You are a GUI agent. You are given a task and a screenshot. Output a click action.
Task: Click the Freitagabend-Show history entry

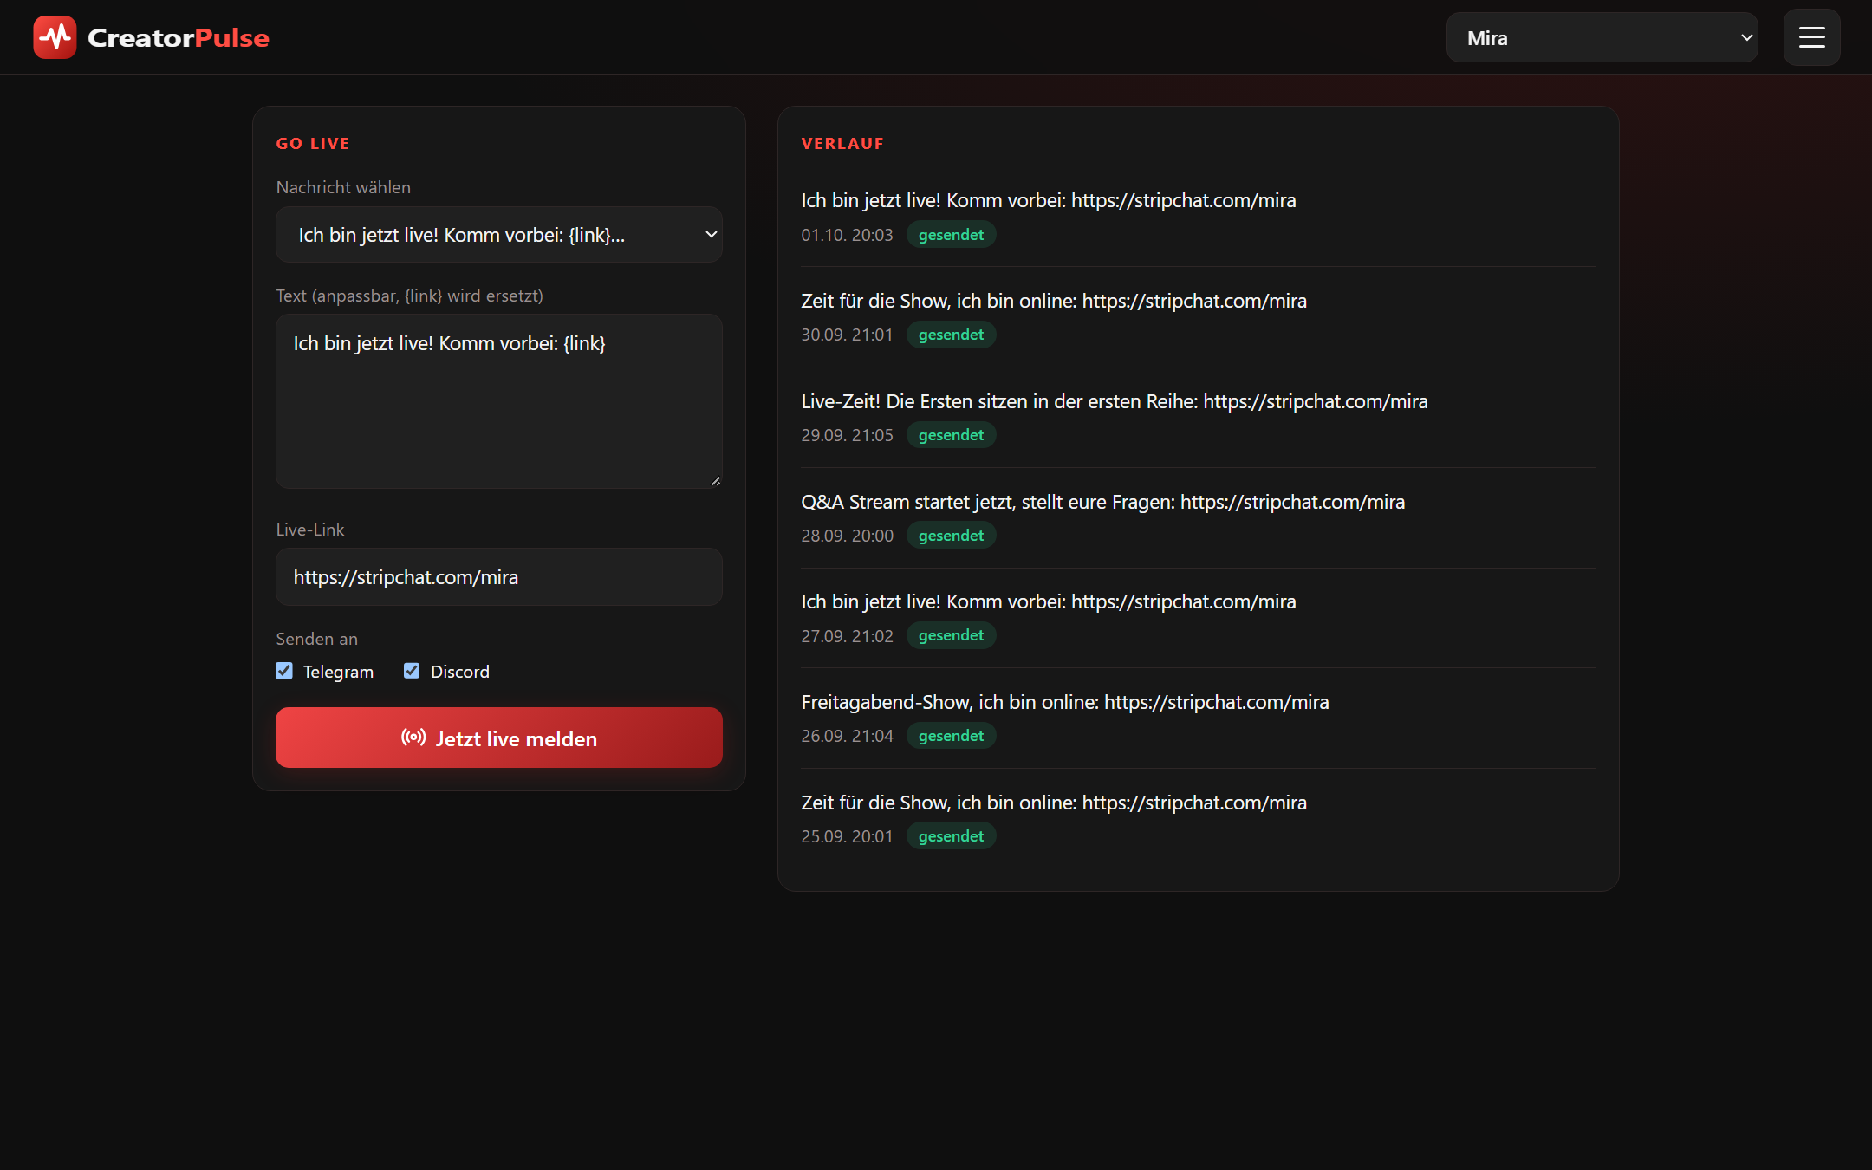click(x=1198, y=718)
